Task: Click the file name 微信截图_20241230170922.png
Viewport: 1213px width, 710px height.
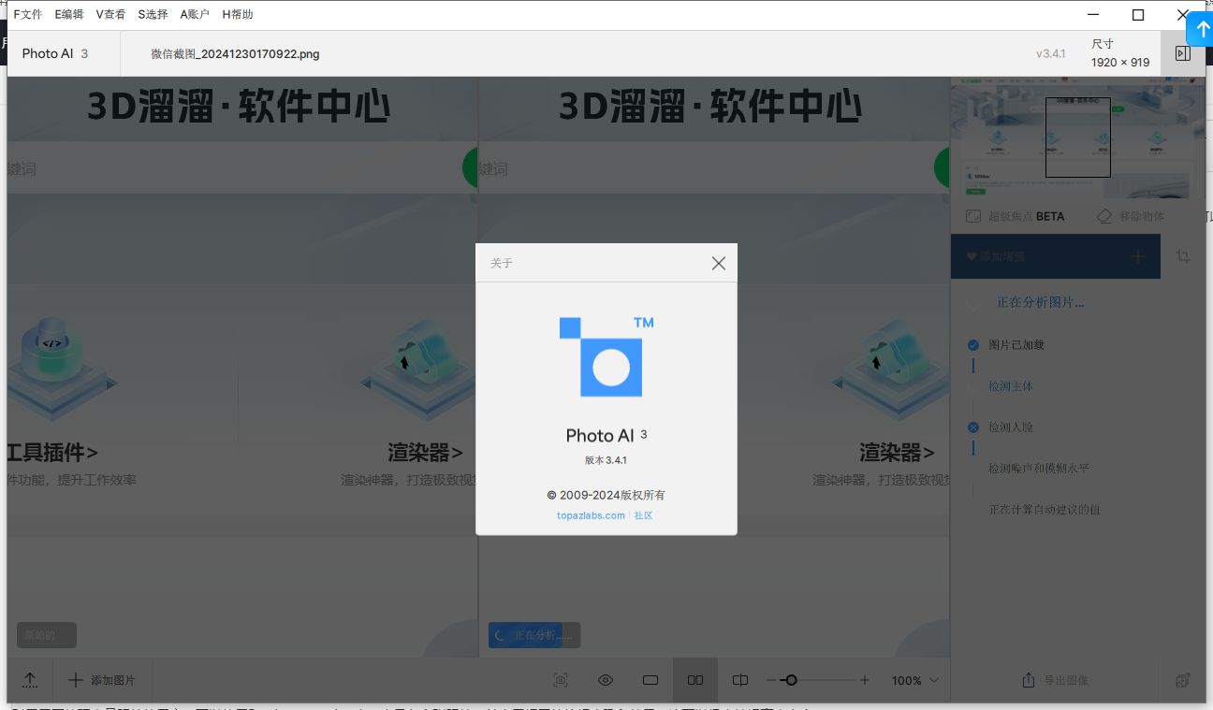Action: coord(235,54)
